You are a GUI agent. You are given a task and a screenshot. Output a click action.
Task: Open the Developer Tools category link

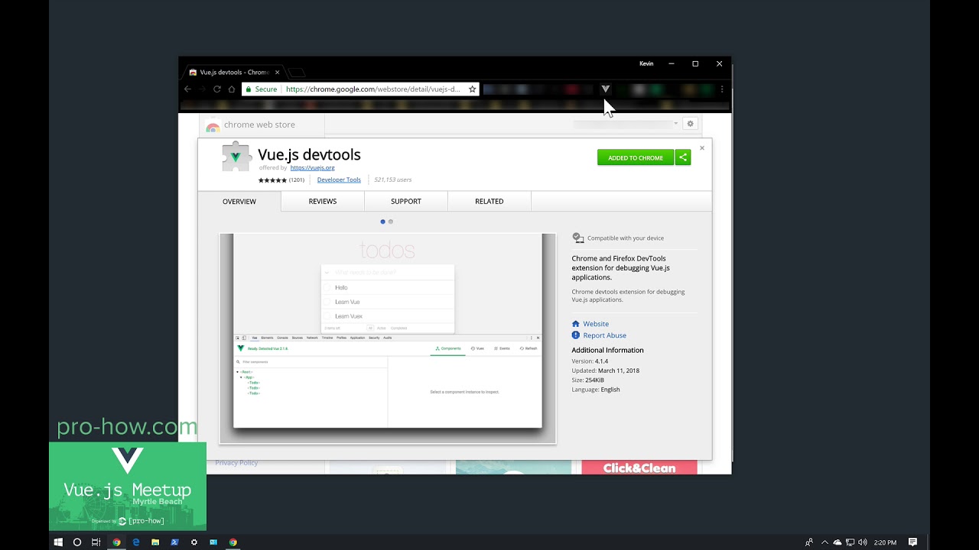tap(339, 180)
